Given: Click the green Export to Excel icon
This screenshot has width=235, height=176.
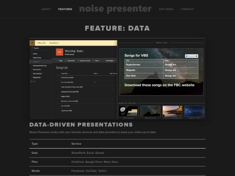Looking at the screenshot, I should (78, 60).
